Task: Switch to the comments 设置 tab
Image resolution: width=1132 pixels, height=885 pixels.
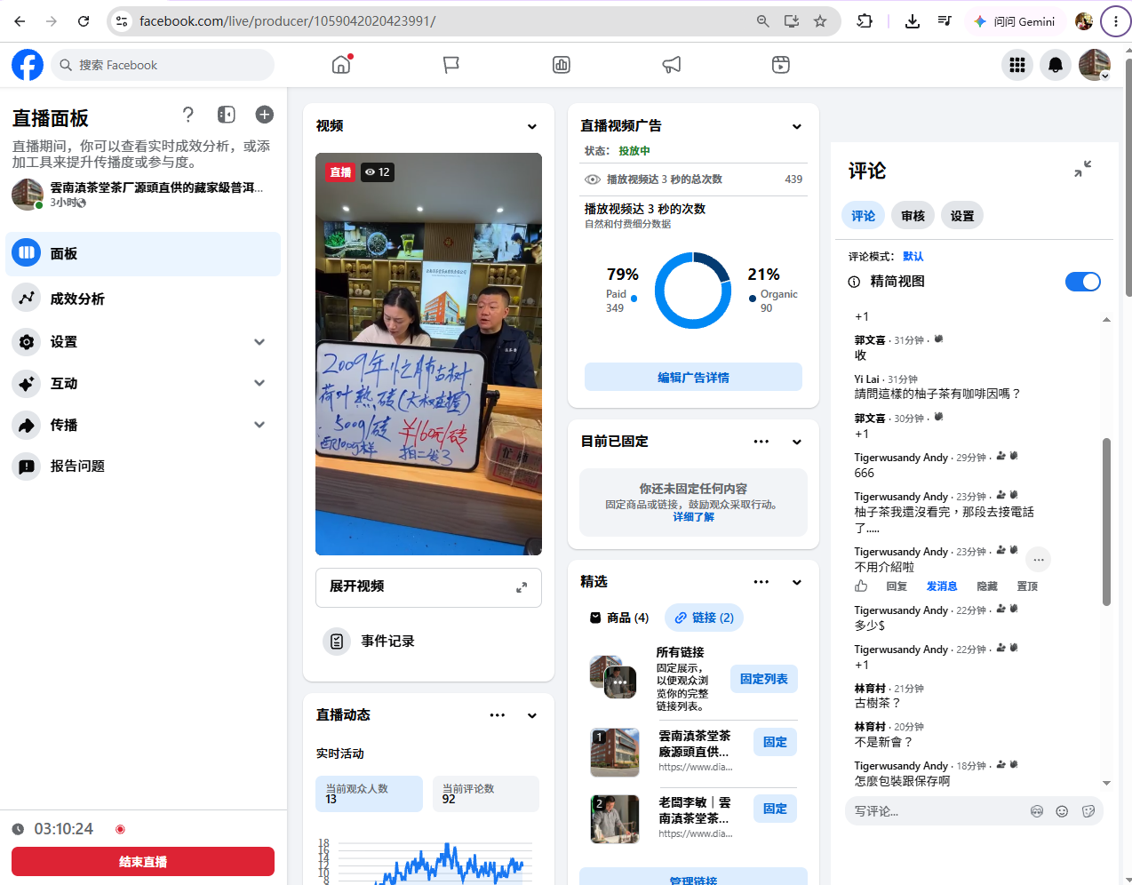Action: tap(961, 216)
